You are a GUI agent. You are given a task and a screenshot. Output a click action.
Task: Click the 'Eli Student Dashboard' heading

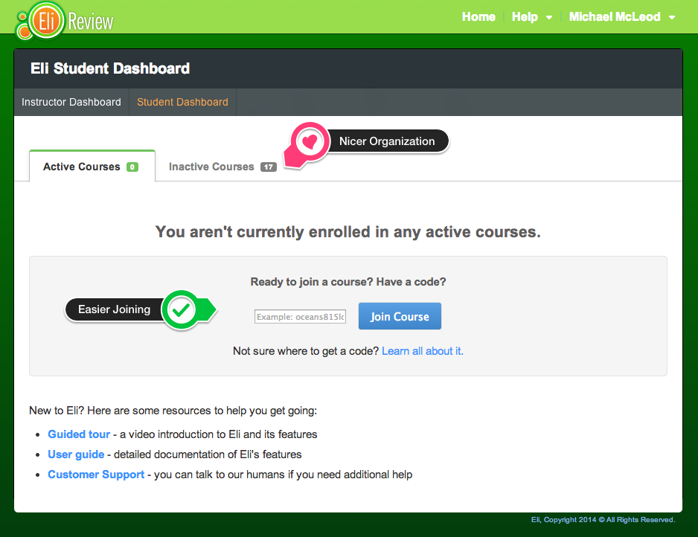click(110, 68)
